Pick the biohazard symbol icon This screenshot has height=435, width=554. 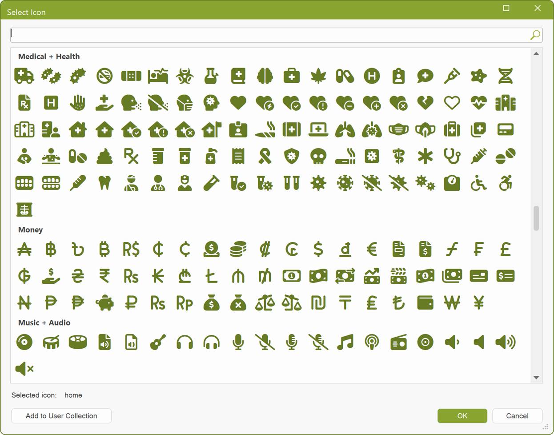pos(185,76)
